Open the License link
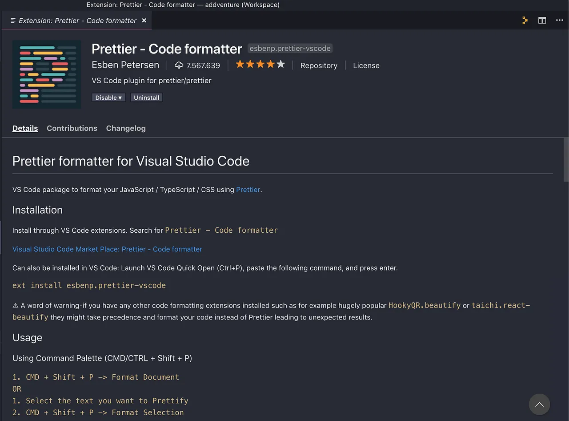569x421 pixels. (366, 65)
